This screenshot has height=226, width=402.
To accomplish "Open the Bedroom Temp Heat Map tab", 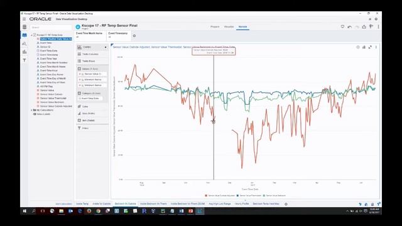I will point(266,203).
